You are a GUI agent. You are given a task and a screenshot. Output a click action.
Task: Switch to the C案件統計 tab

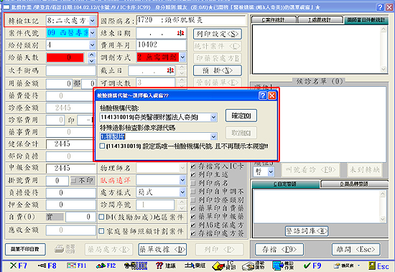[x=274, y=19]
